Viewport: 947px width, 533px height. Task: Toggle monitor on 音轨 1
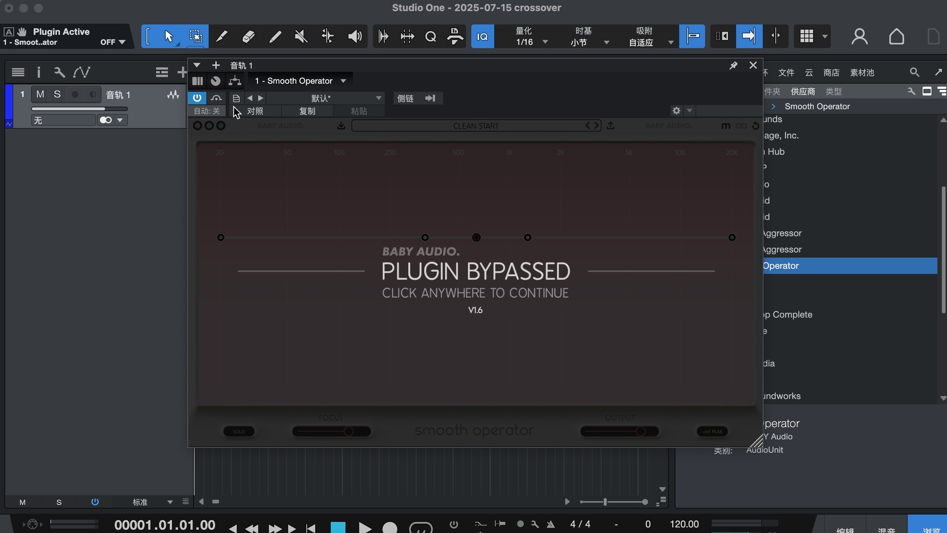point(92,94)
